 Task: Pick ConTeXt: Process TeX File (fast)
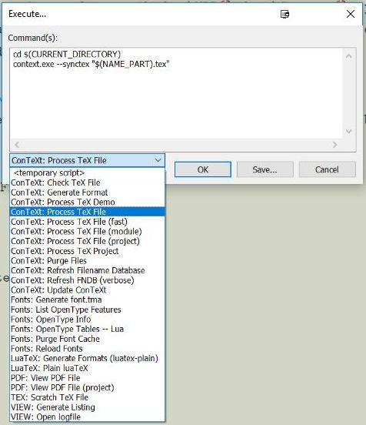click(87, 222)
